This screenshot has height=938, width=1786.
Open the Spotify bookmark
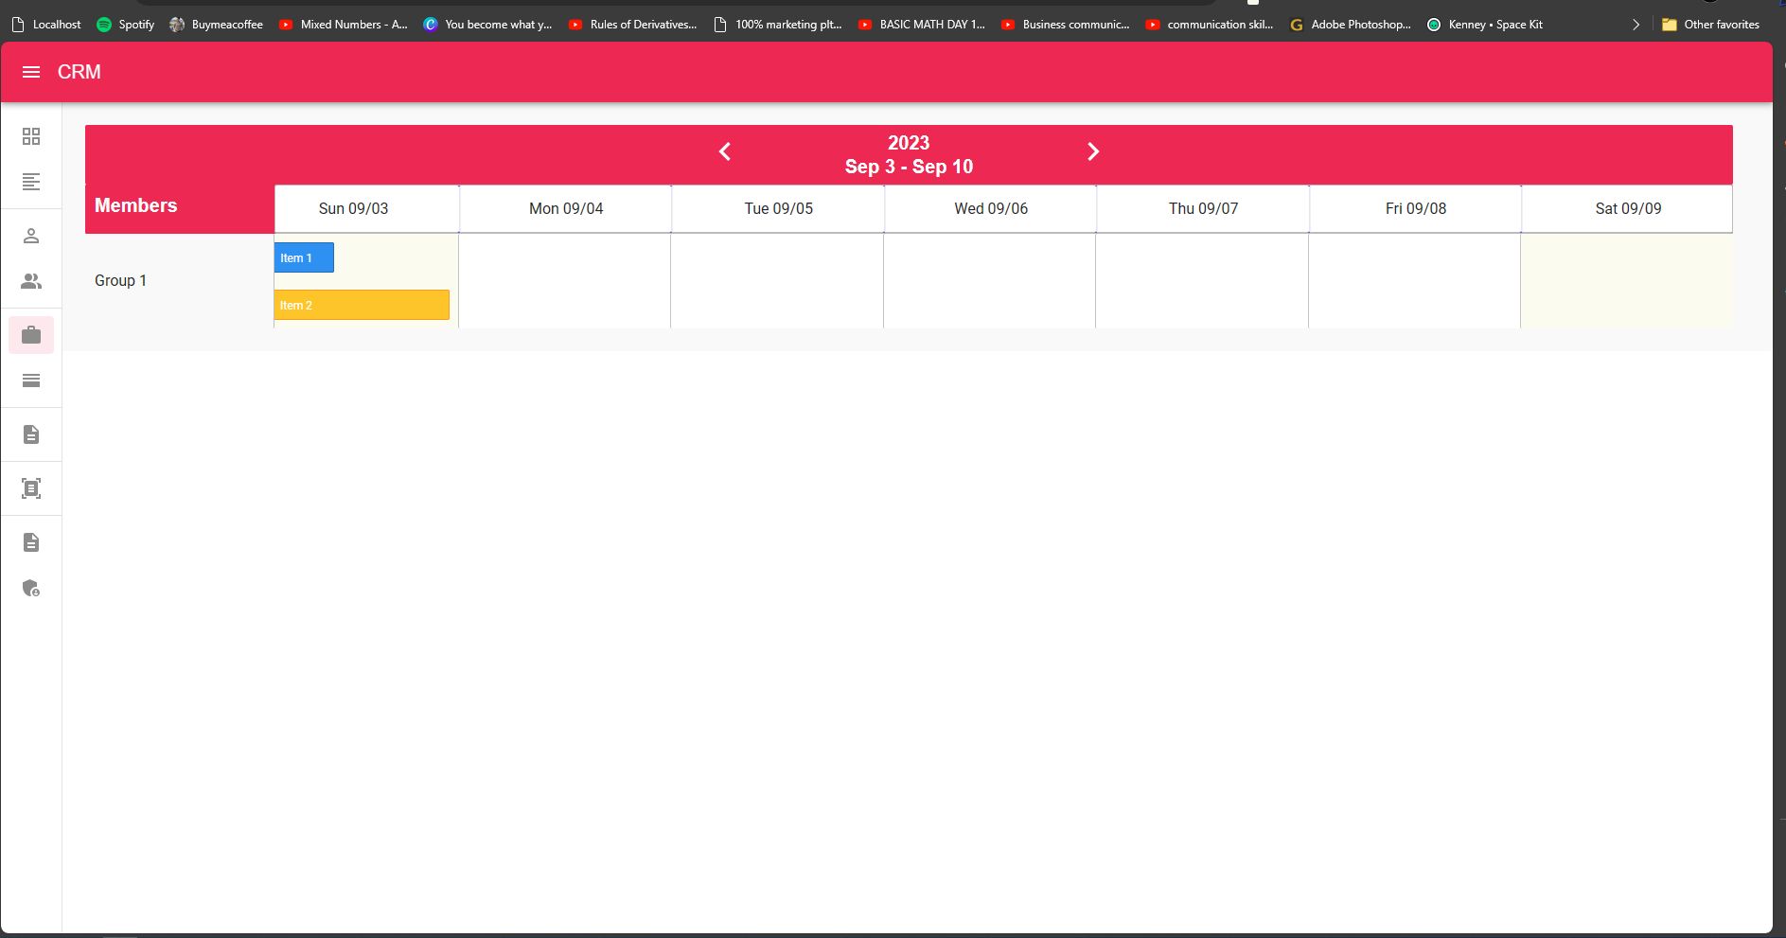pos(124,24)
